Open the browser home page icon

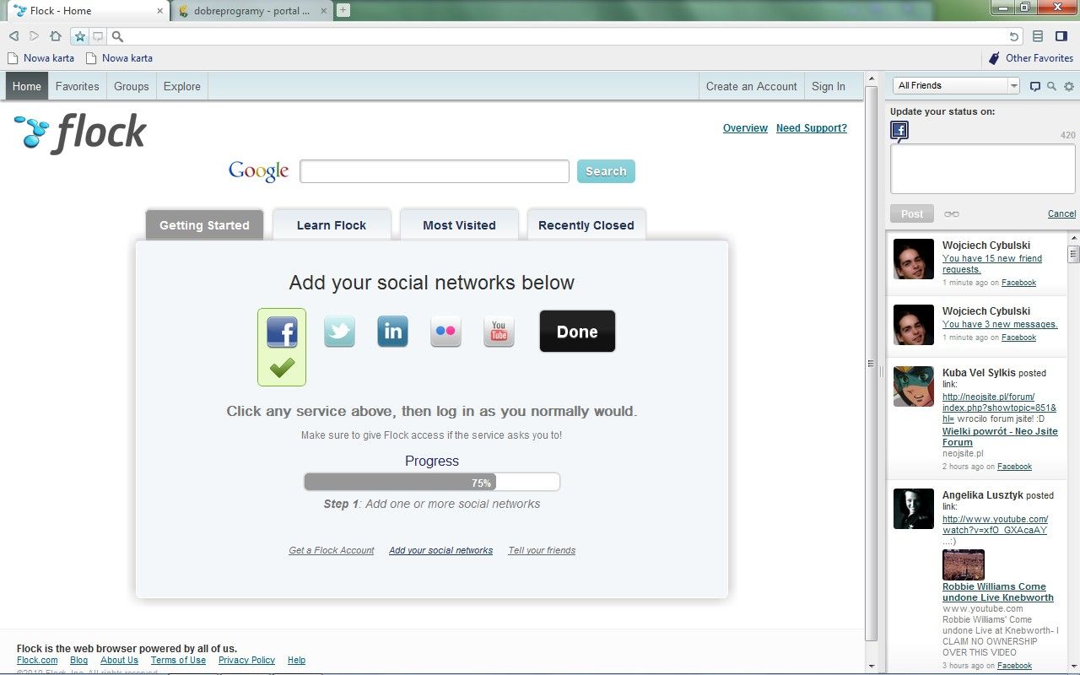click(x=56, y=36)
